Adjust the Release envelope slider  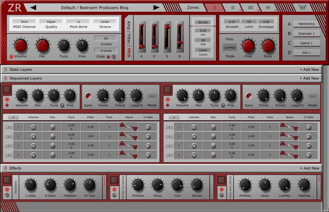[180, 36]
